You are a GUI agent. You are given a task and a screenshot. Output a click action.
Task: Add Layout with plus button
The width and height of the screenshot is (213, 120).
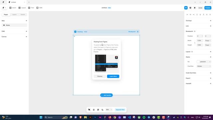211,52
